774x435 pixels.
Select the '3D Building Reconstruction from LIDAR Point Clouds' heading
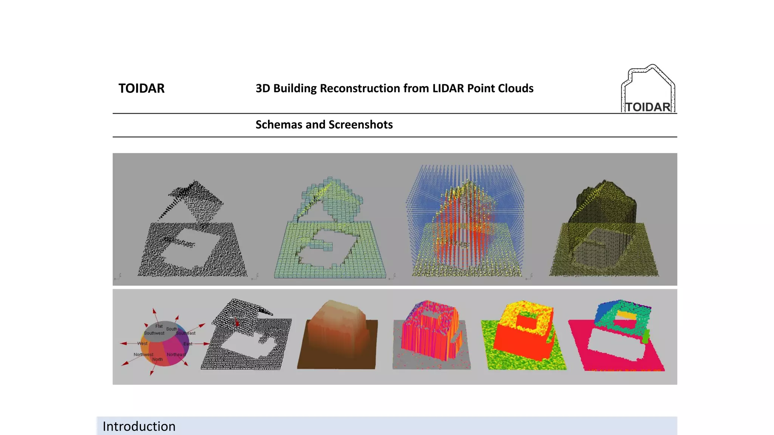(394, 88)
